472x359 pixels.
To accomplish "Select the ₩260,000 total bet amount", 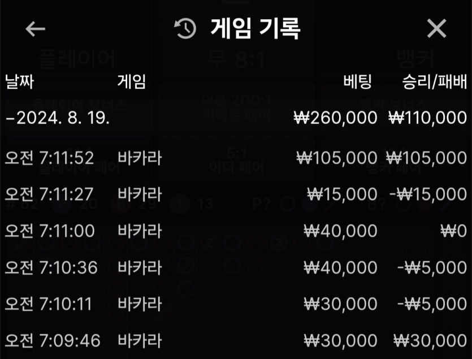I will click(x=335, y=118).
